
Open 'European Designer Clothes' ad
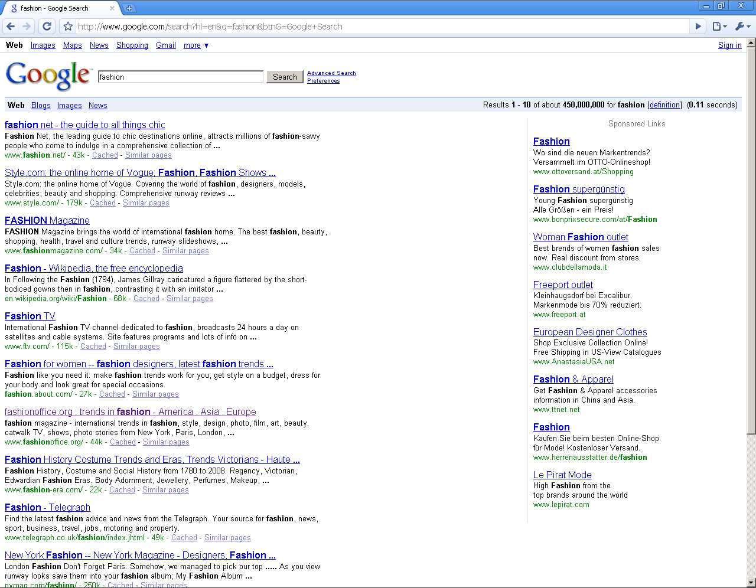point(590,332)
